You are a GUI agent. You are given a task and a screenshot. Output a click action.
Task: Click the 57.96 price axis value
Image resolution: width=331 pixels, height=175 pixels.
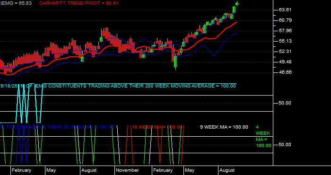[285, 31]
